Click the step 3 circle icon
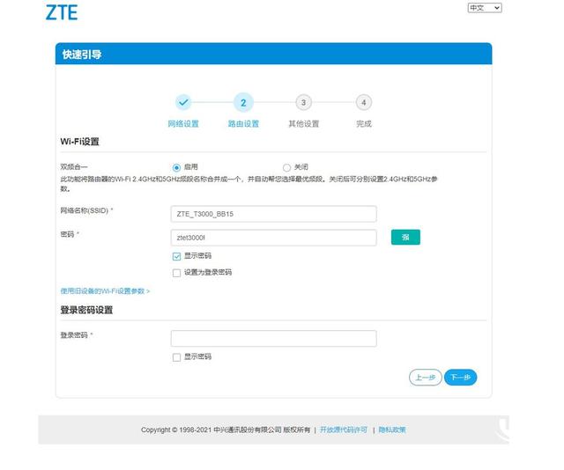Image resolution: width=564 pixels, height=470 pixels. [303, 103]
